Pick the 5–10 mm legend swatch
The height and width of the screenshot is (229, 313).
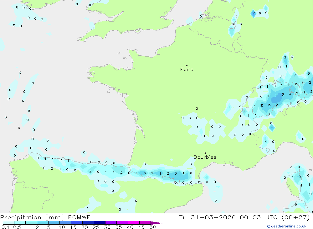[x=54, y=223]
